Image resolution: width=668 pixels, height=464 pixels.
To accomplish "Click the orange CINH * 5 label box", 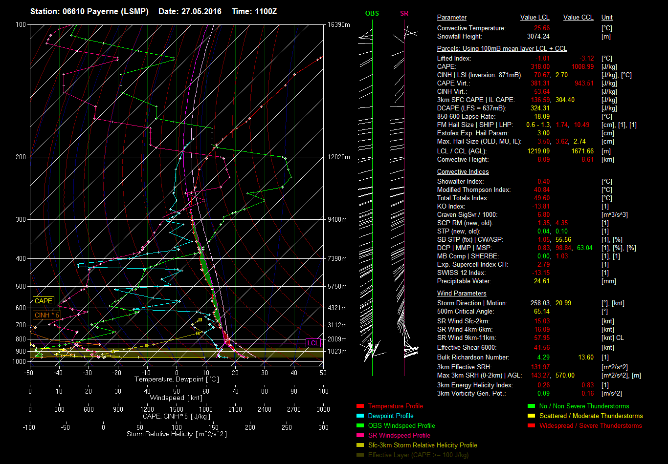I will [x=47, y=315].
